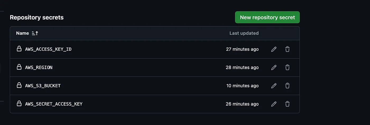Toggle sort order arrow next to Name
This screenshot has width=370, height=125.
[35, 33]
